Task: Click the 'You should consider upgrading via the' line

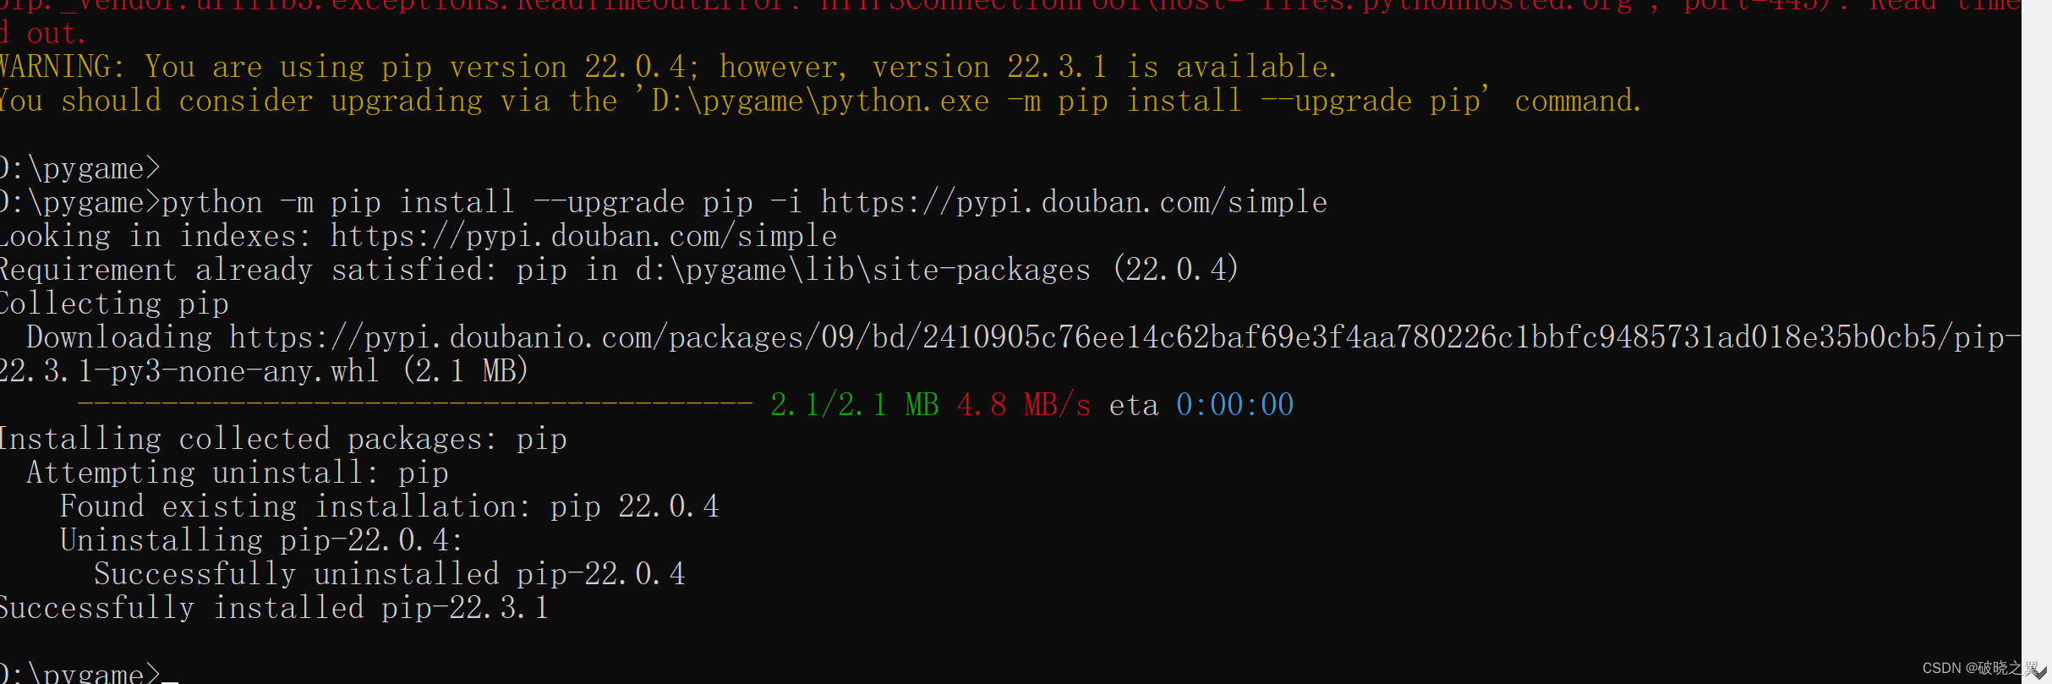Action: point(820,101)
